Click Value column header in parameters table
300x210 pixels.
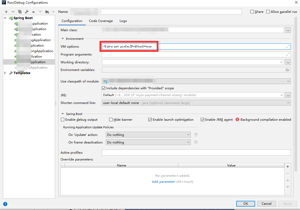[x=231, y=165]
